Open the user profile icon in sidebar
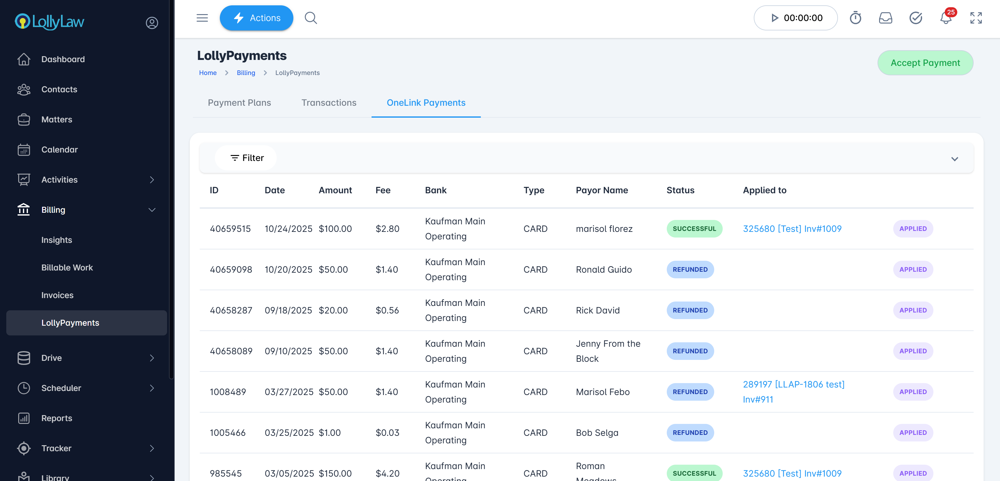 (152, 23)
